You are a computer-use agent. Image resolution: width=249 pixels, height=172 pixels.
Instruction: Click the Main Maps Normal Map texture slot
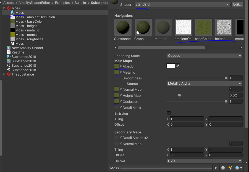coord(117,89)
